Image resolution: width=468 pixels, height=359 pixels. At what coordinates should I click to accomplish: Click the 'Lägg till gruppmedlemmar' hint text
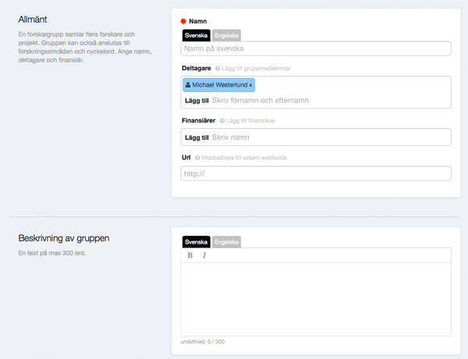point(256,69)
